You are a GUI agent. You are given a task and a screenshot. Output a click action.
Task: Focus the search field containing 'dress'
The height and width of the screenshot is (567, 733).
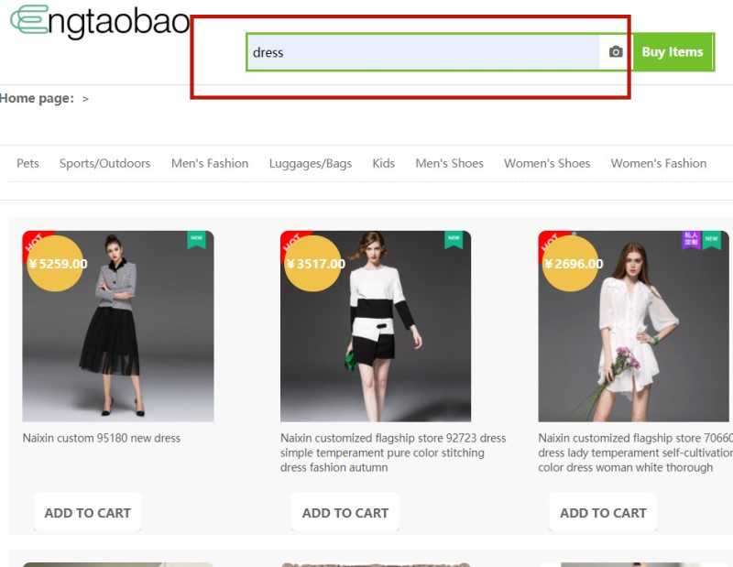[x=421, y=52]
